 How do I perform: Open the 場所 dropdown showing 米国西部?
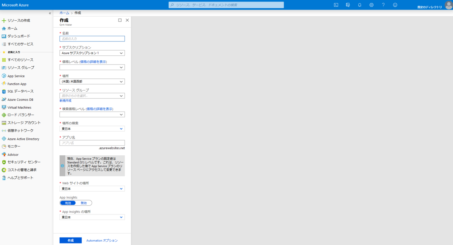pyautogui.click(x=92, y=81)
